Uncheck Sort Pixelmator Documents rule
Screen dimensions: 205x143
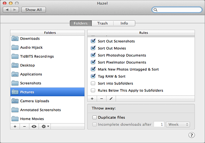point(93,62)
